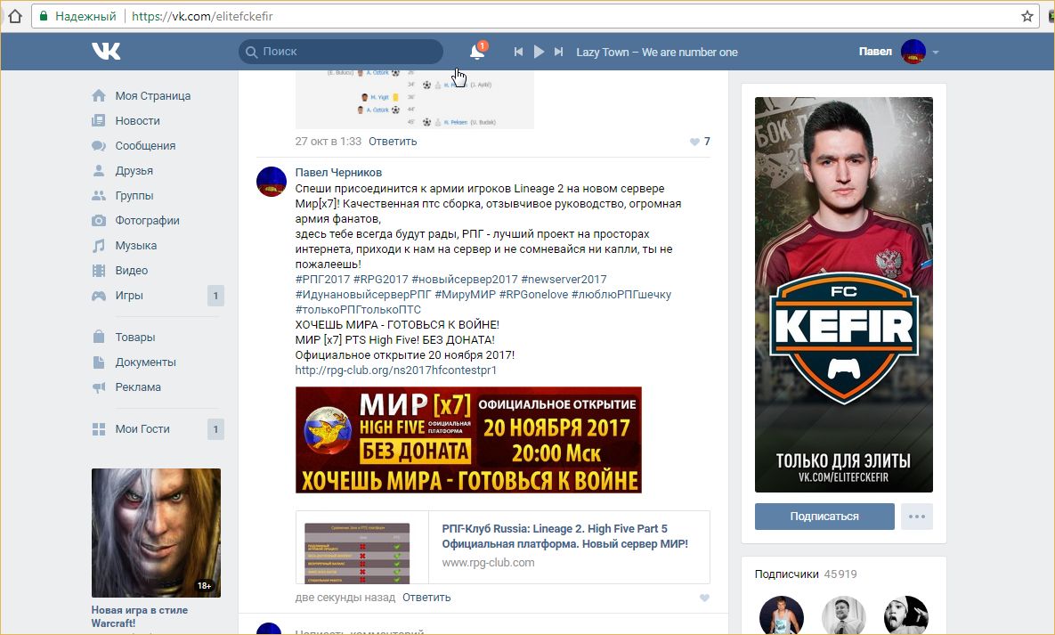Skip to the next track
The image size is (1055, 635).
click(x=558, y=52)
